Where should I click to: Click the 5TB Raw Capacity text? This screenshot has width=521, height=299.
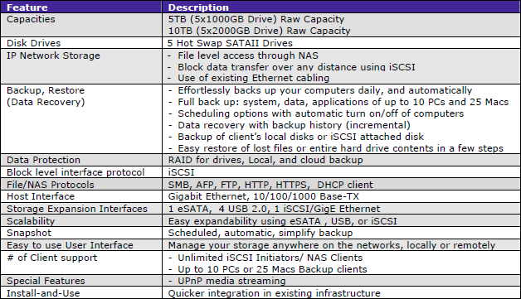tap(256, 19)
